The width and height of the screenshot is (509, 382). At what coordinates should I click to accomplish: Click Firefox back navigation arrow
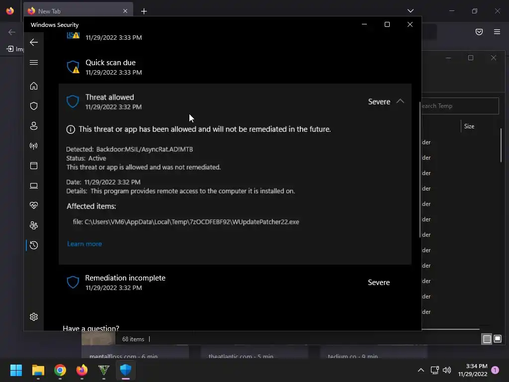(12, 32)
